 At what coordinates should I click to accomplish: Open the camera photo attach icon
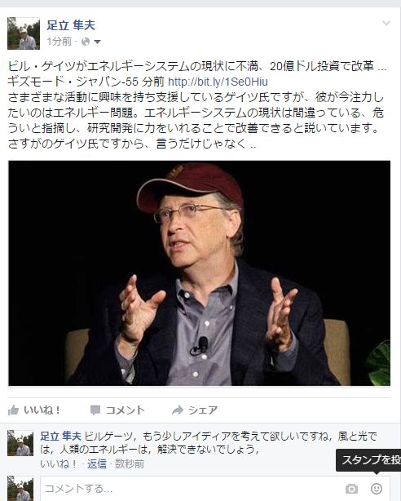tap(351, 489)
